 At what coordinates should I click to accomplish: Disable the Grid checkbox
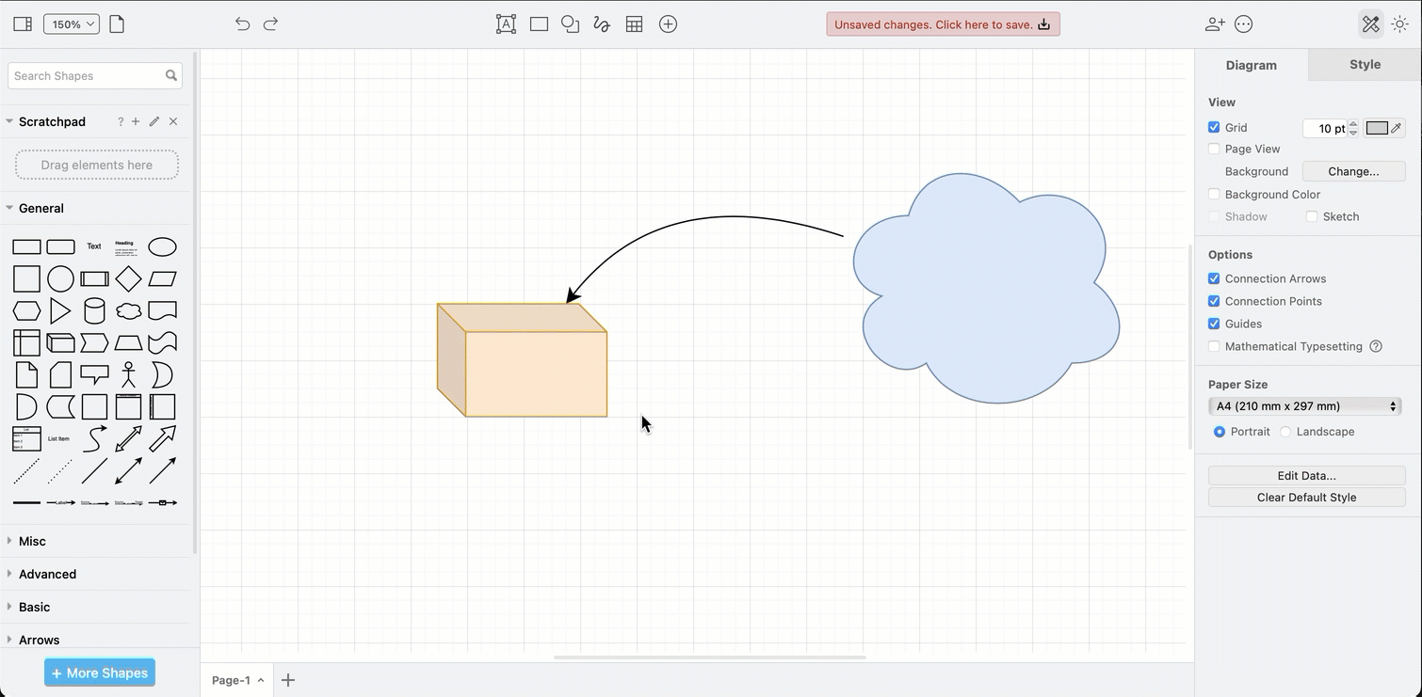pos(1214,127)
